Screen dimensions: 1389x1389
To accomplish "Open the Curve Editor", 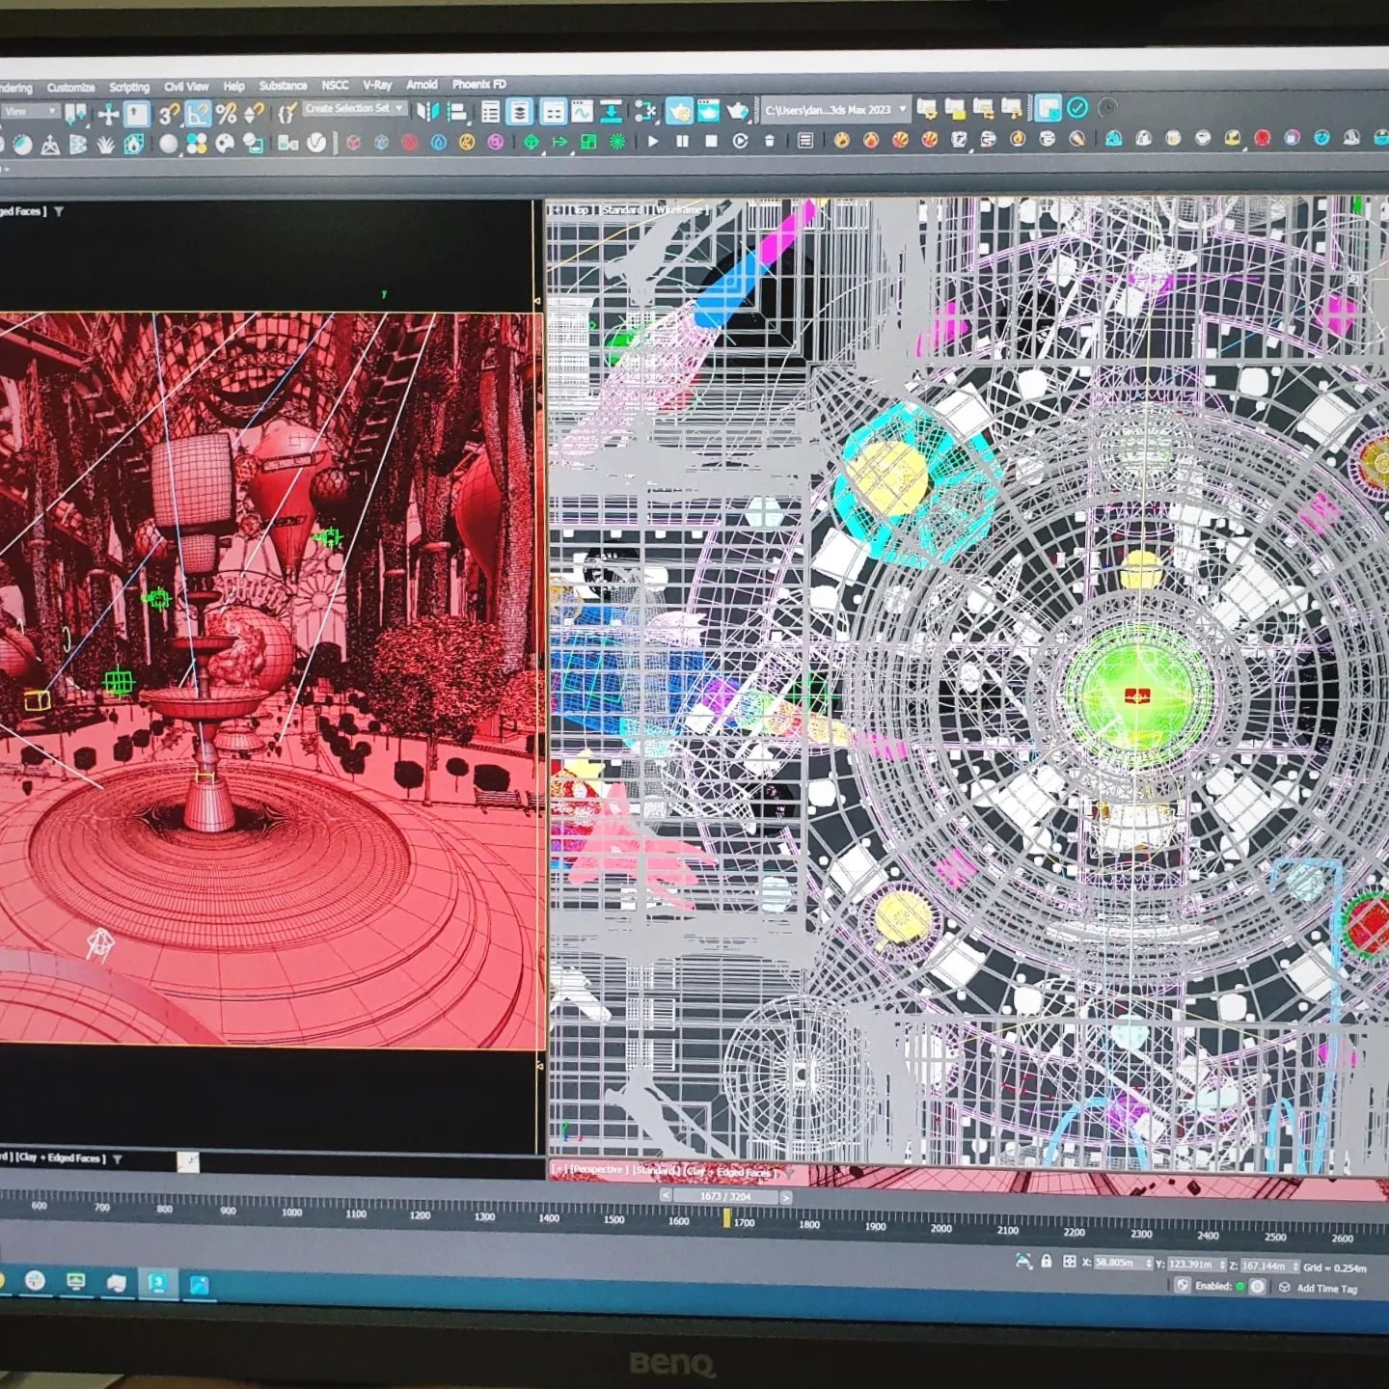I will [582, 112].
